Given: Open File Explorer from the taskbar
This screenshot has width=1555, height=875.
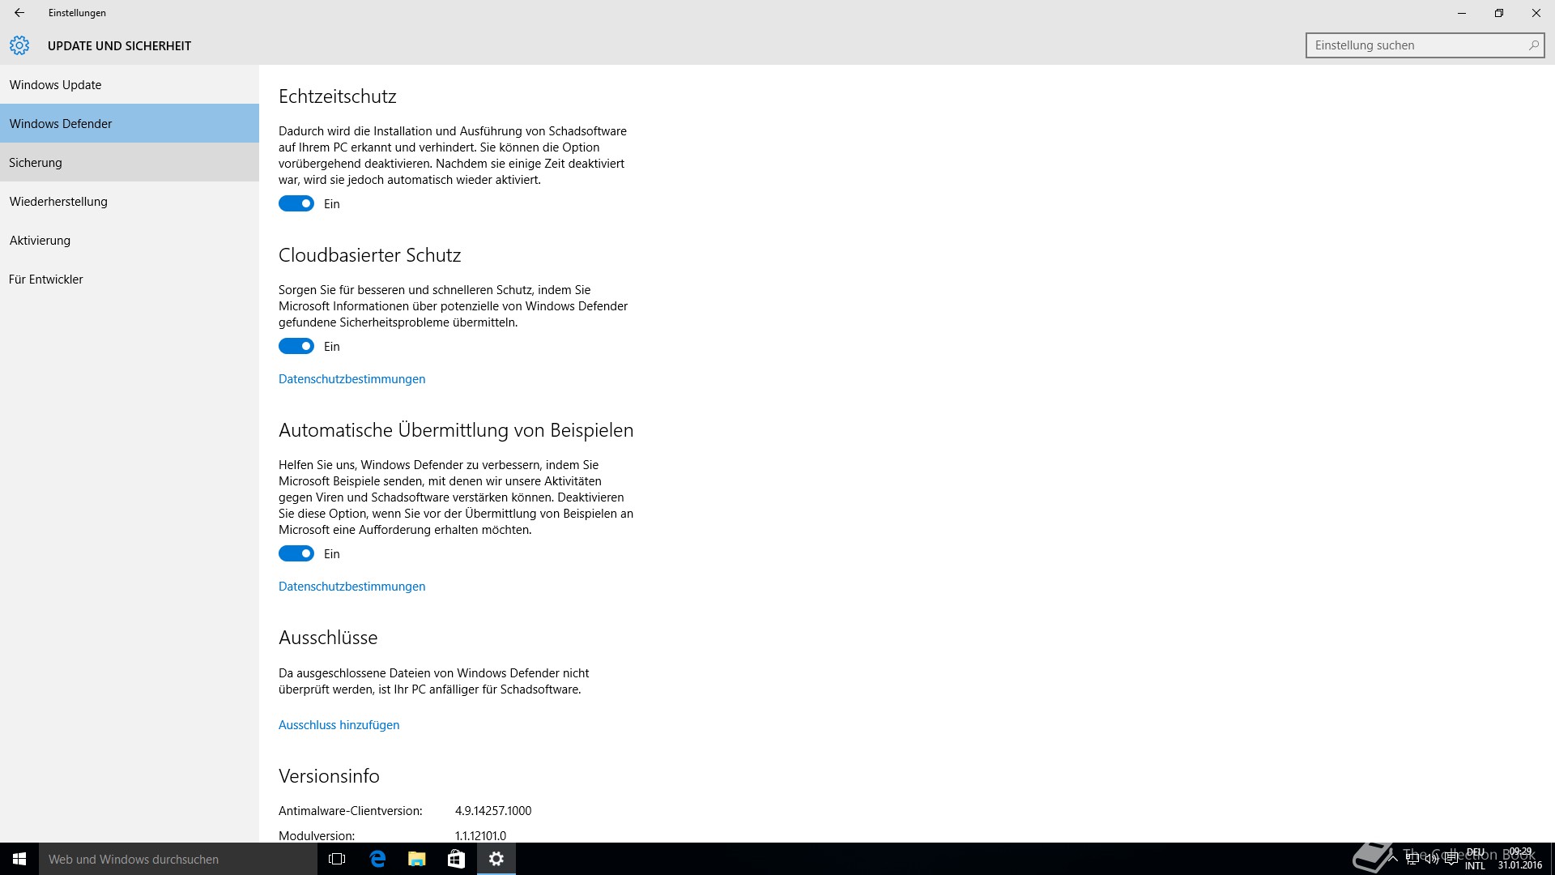Looking at the screenshot, I should tap(417, 859).
